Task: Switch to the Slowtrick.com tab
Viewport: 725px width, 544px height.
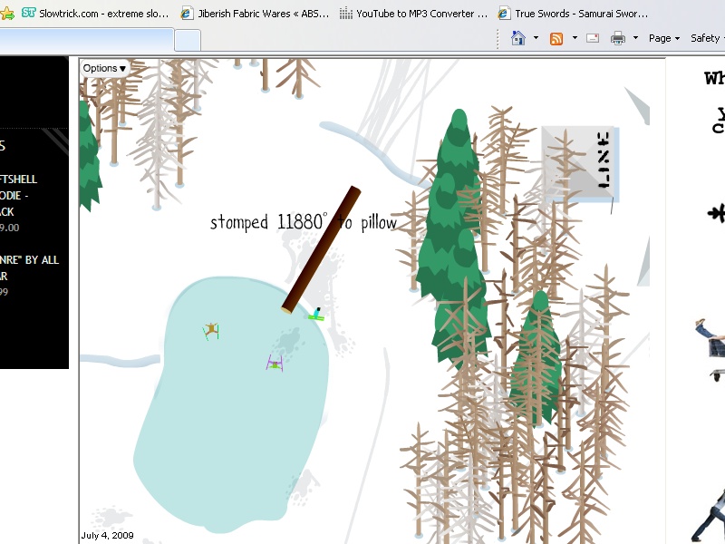Action: [95, 14]
